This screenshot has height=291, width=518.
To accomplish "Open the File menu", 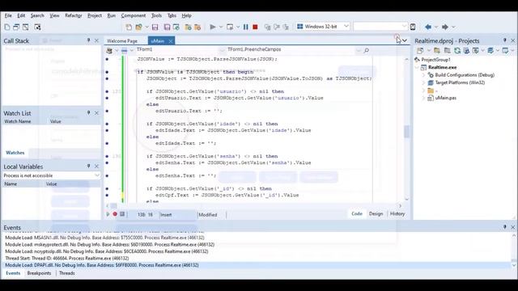I will 8,15.
